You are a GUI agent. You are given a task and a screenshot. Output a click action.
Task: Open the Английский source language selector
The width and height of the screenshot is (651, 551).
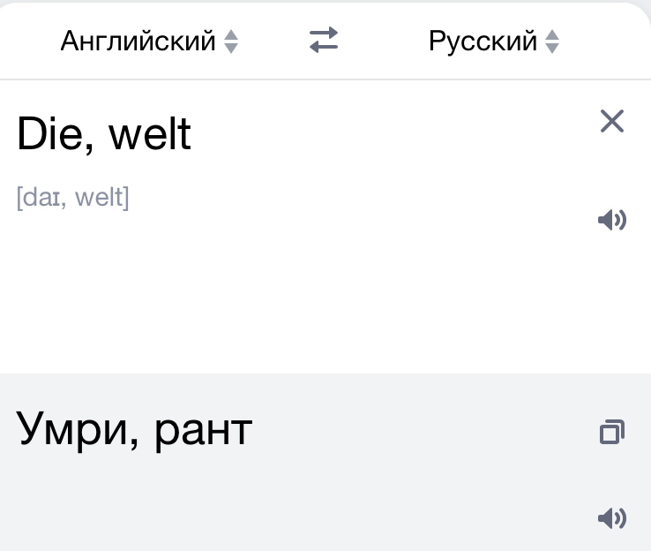138,41
